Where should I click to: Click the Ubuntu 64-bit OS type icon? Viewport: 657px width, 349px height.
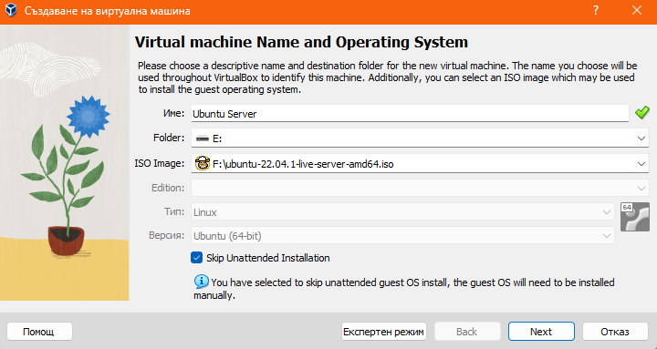click(x=634, y=217)
